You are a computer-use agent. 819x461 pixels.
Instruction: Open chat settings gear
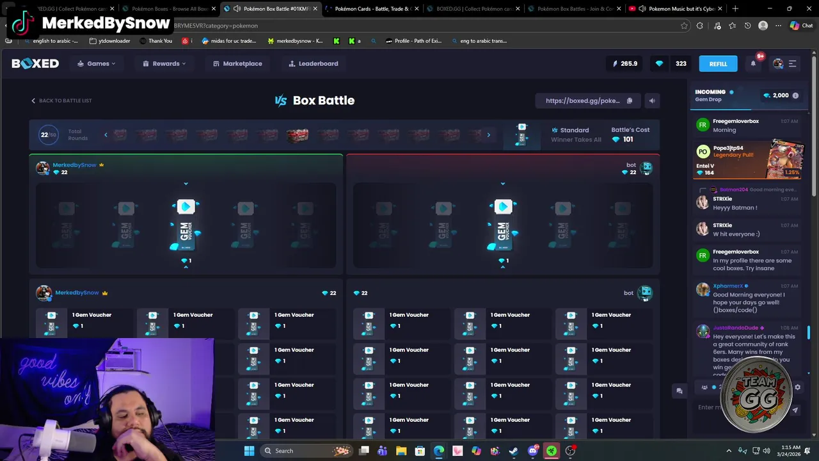pyautogui.click(x=797, y=387)
